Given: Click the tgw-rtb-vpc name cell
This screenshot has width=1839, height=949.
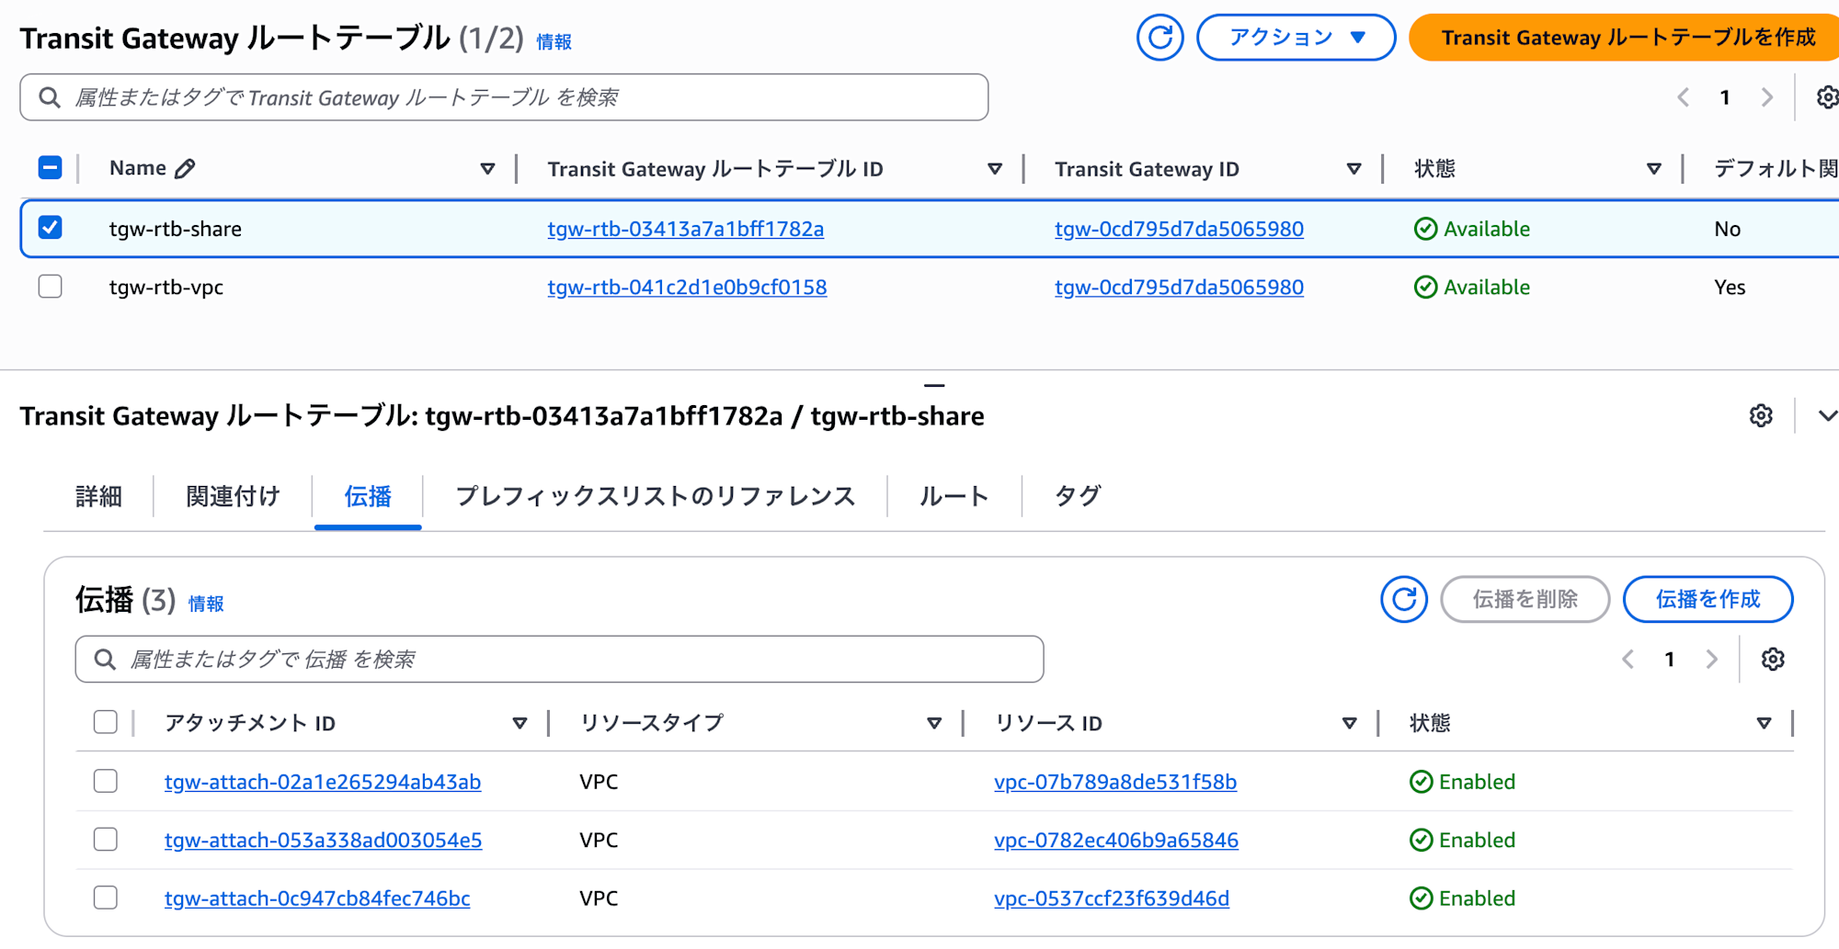Looking at the screenshot, I should point(166,288).
